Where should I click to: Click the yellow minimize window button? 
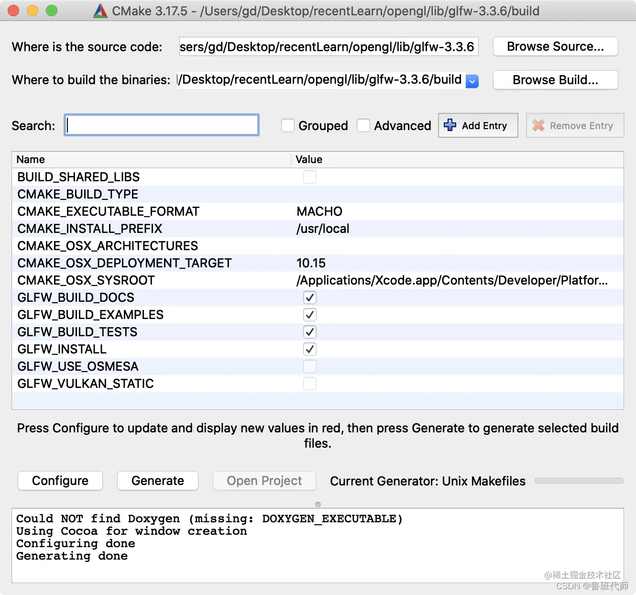coord(33,11)
